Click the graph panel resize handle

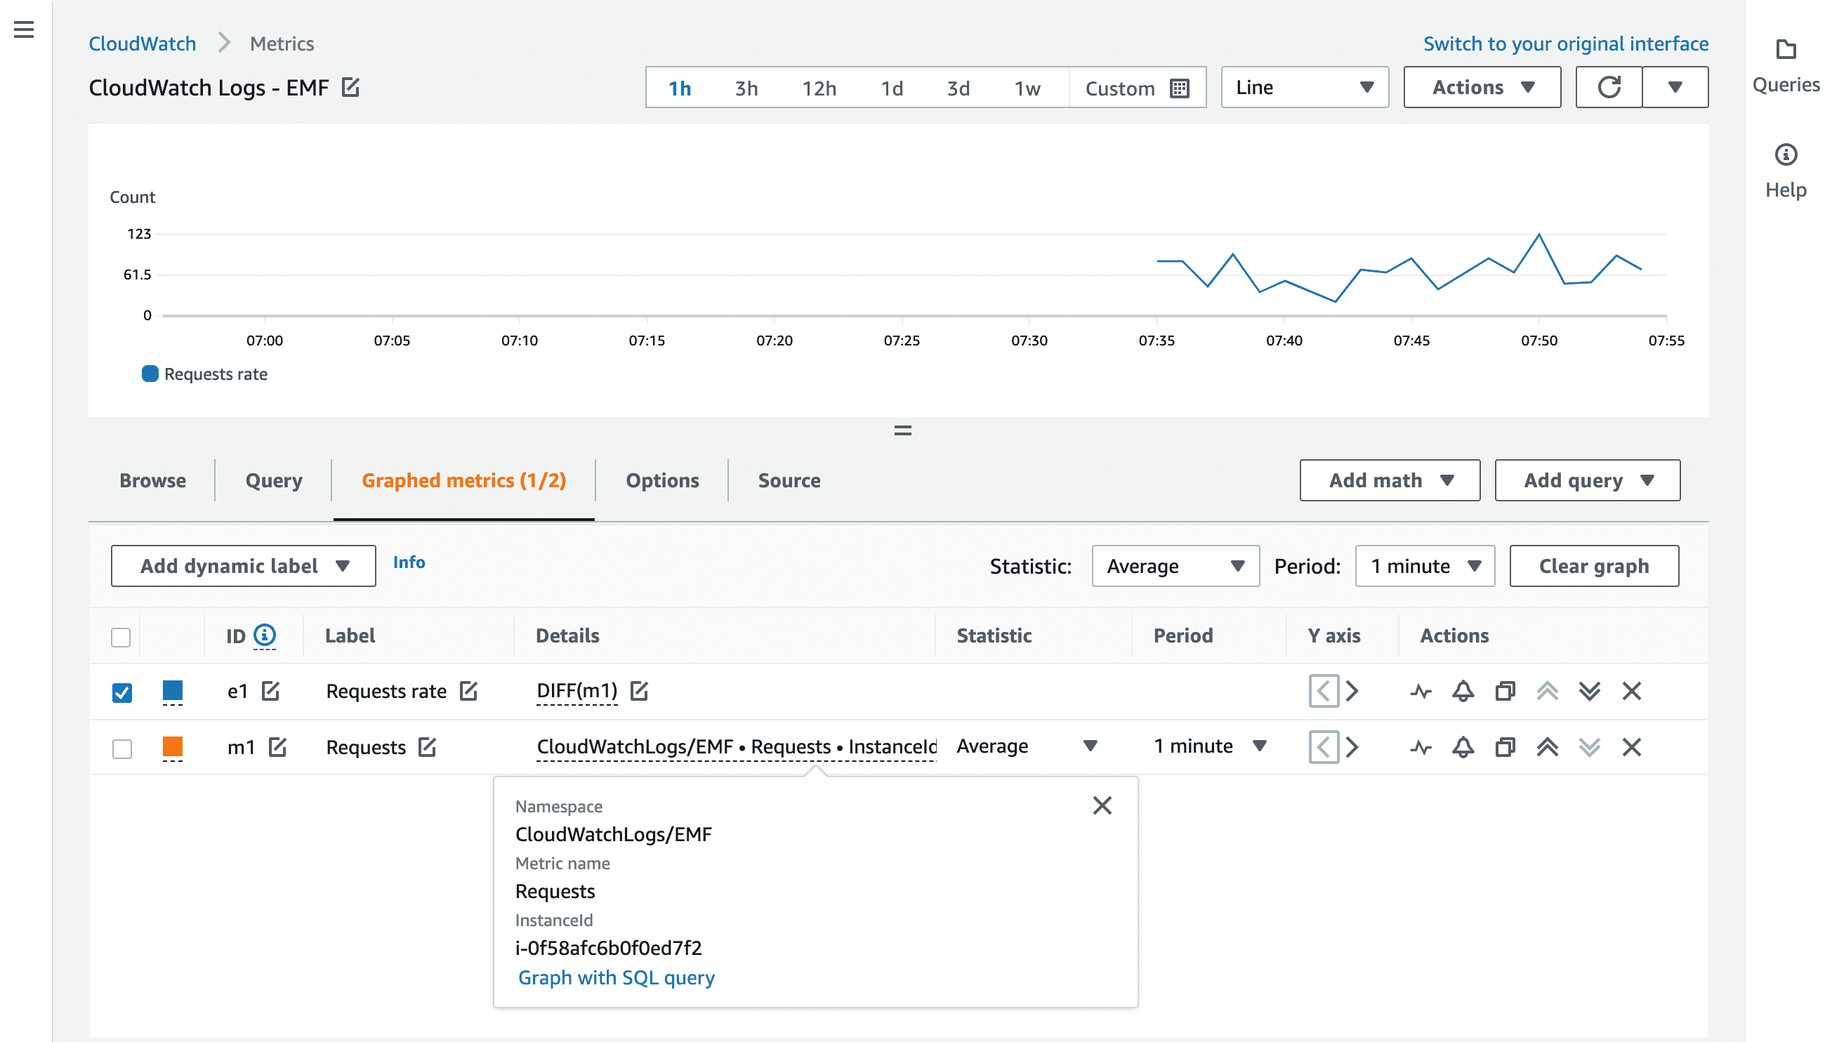(902, 431)
